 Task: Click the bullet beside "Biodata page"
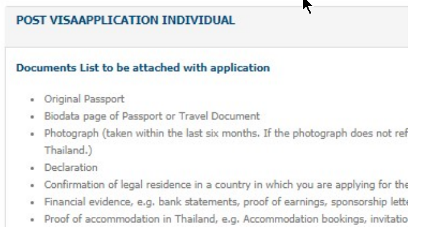(x=32, y=116)
